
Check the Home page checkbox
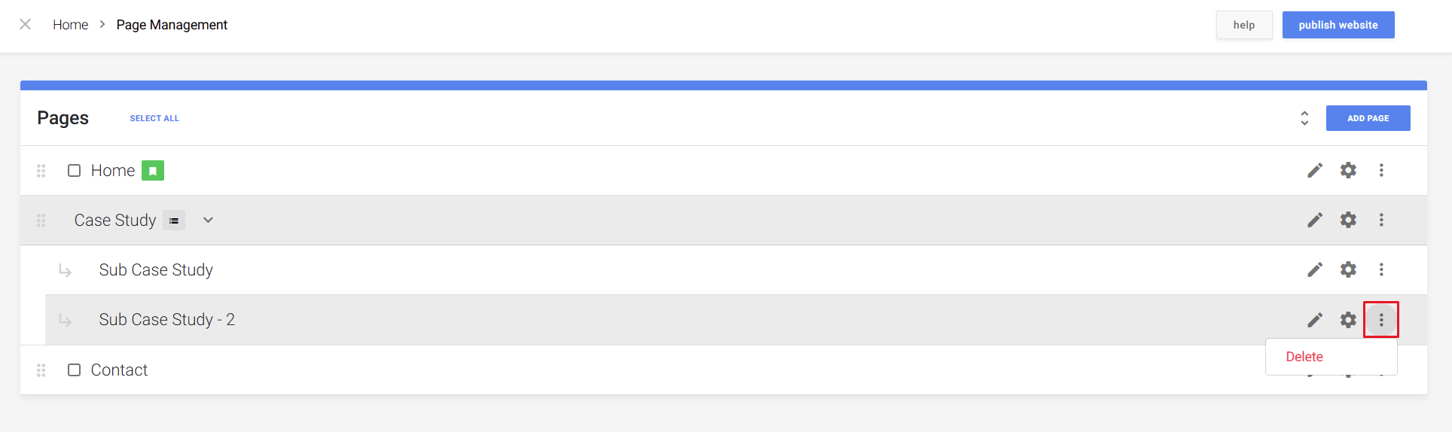75,171
